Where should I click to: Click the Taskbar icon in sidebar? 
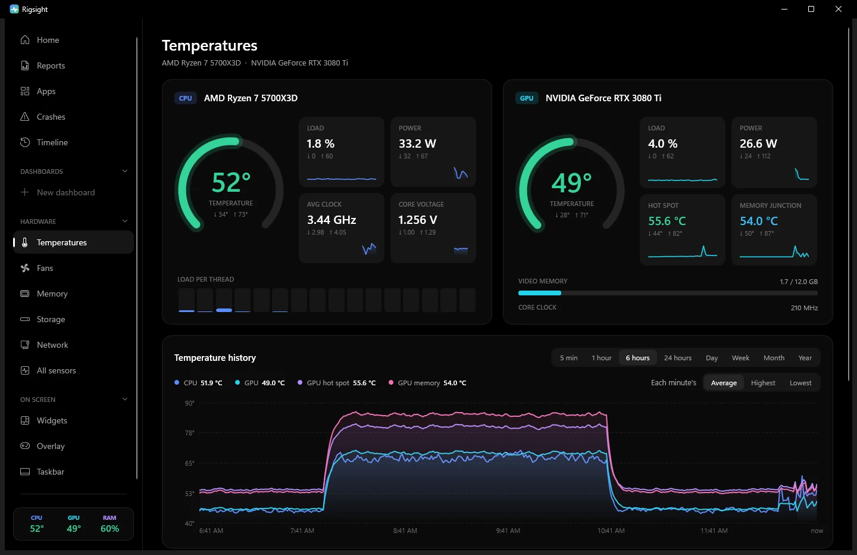25,472
